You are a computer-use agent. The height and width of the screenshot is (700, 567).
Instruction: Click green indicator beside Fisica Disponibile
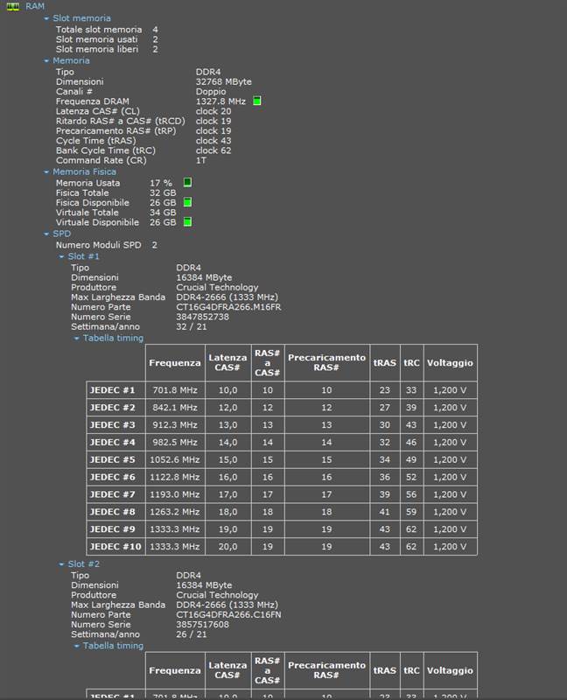pos(187,202)
